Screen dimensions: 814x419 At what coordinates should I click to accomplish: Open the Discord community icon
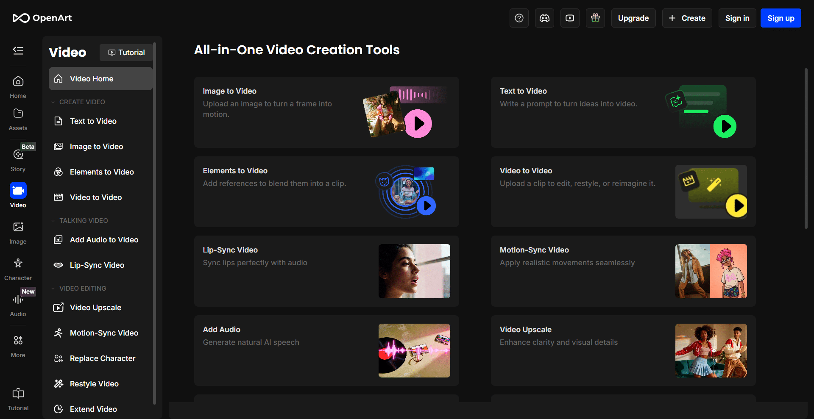(x=544, y=18)
